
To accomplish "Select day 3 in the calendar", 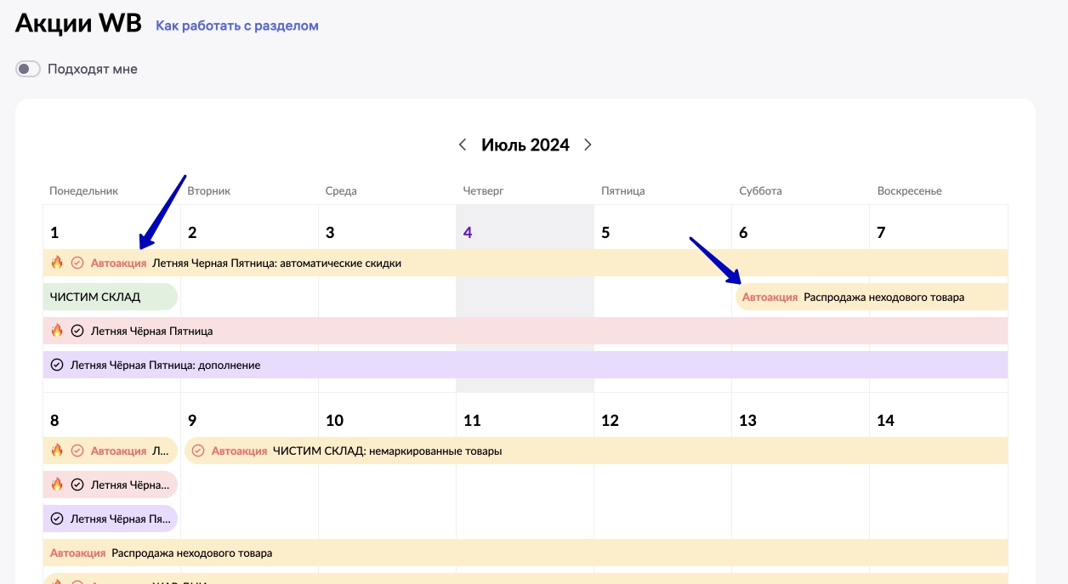I will 330,232.
